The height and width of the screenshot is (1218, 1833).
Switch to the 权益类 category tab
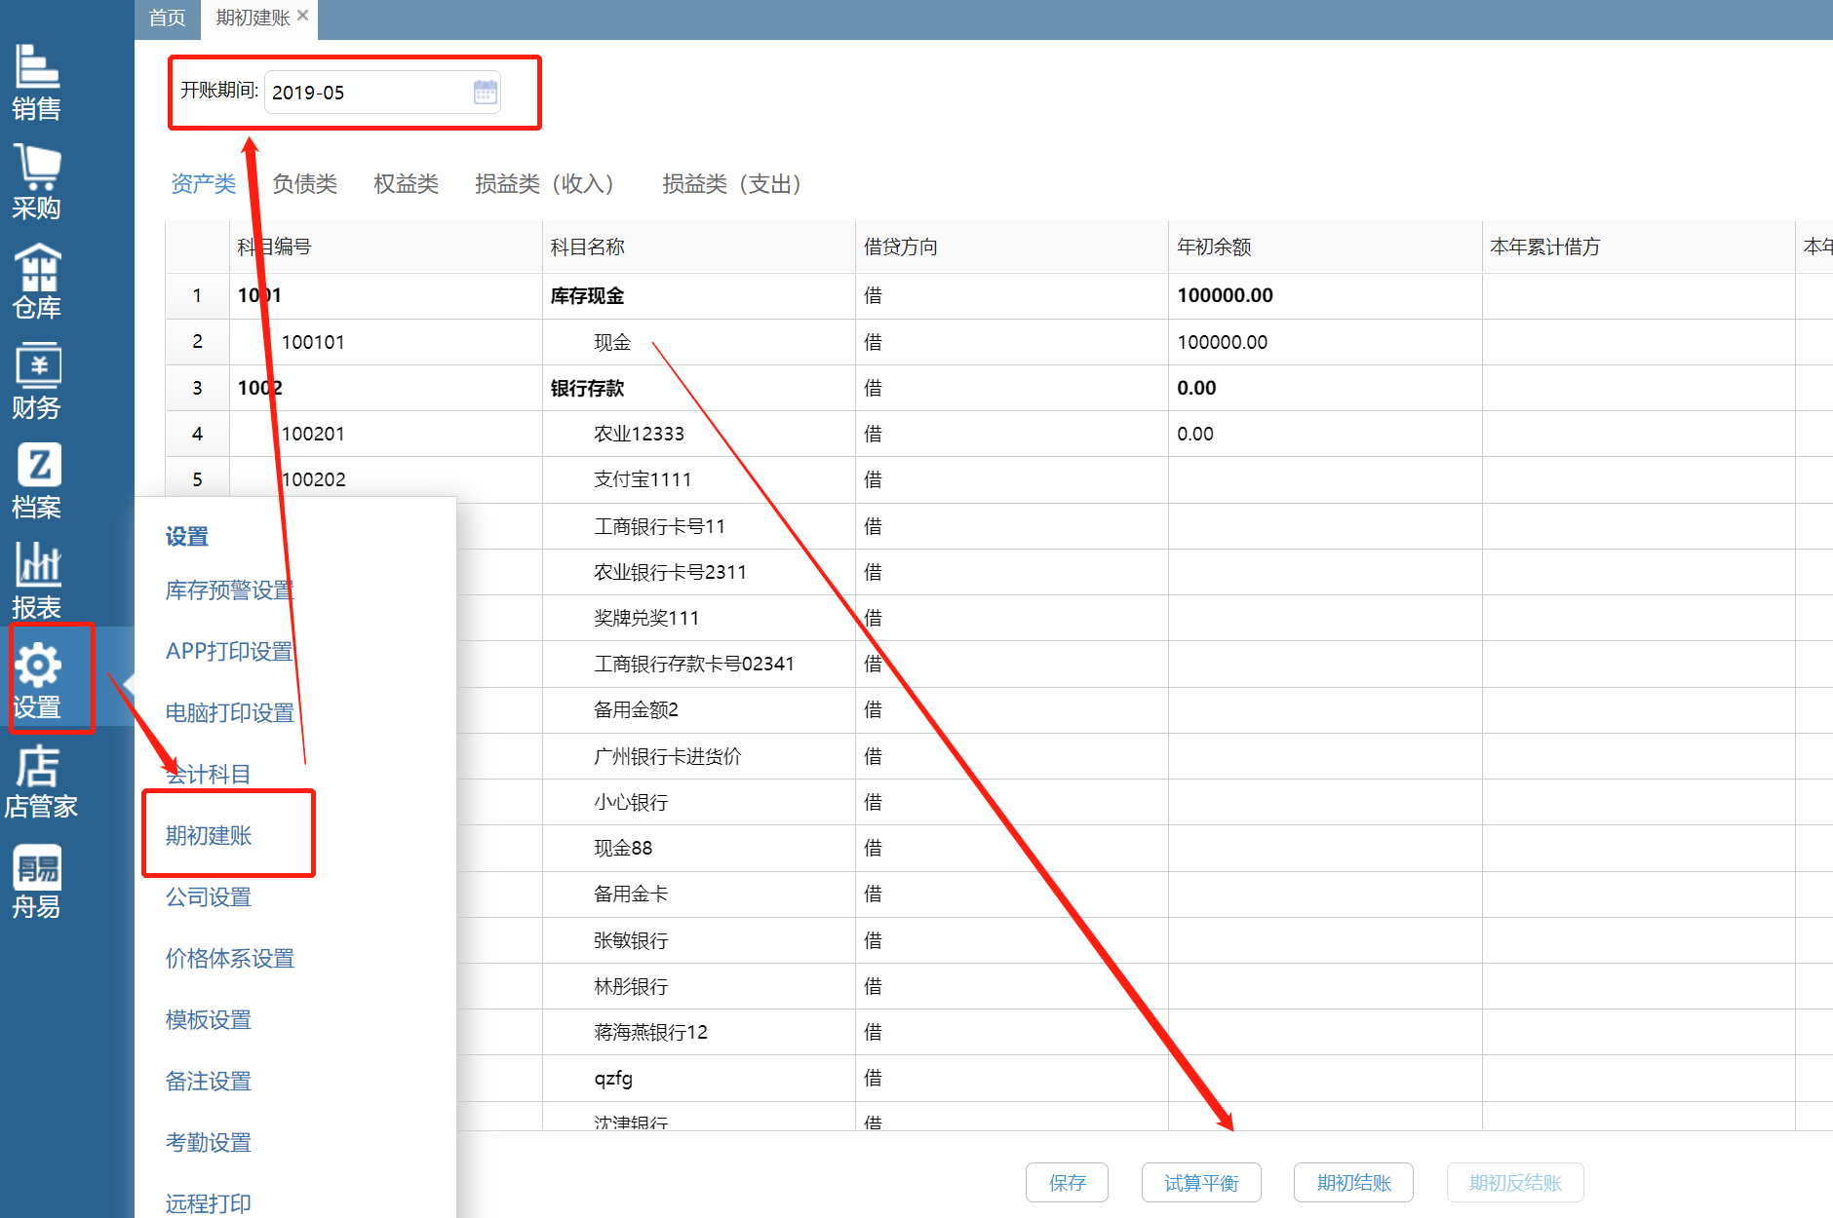click(406, 184)
